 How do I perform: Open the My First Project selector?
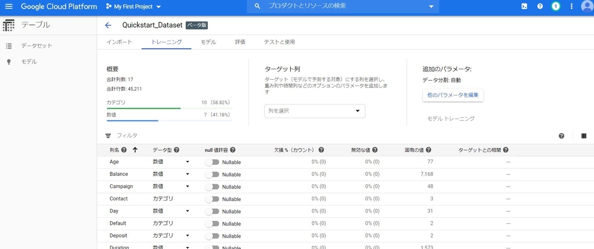pyautogui.click(x=134, y=7)
